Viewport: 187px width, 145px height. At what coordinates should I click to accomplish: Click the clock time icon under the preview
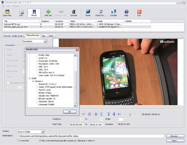(x=89, y=114)
